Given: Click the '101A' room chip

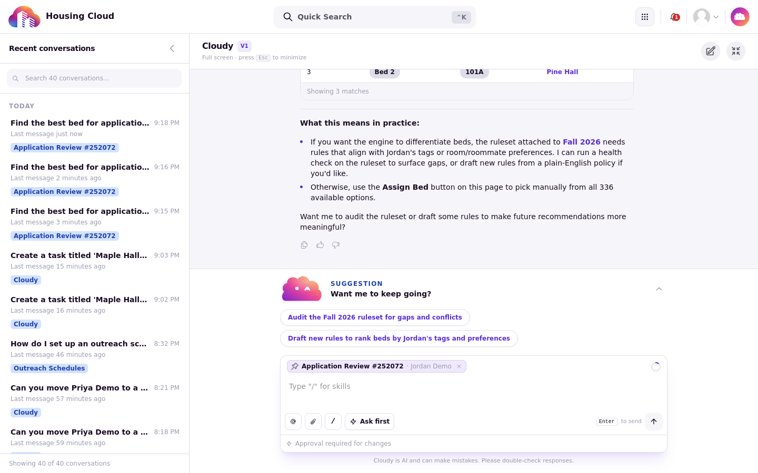Looking at the screenshot, I should click(474, 72).
